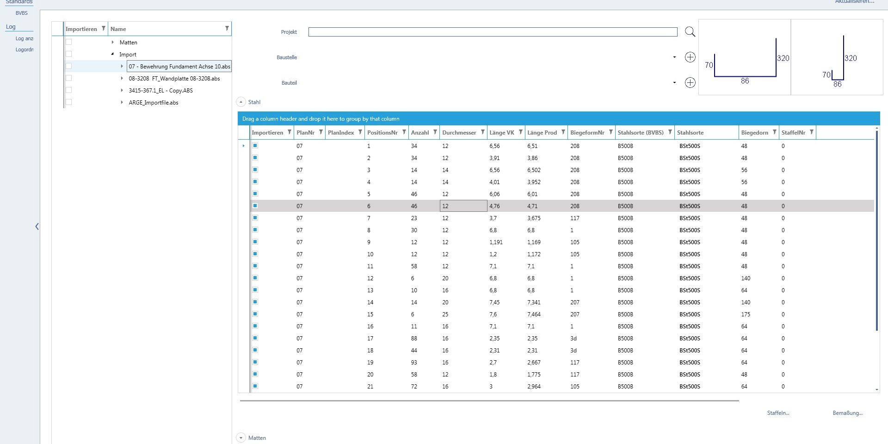Click the Staffeln... button
Viewport: 888px width, 444px height.
pyautogui.click(x=778, y=413)
